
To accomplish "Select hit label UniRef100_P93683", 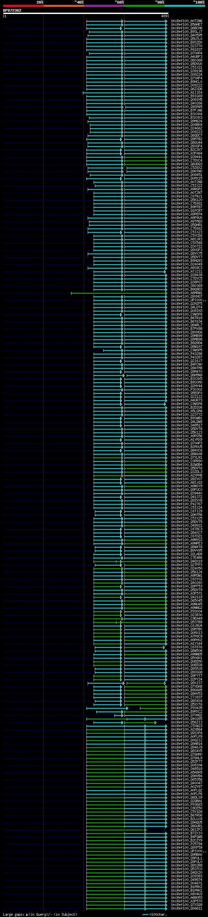I will pyautogui.click(x=187, y=804).
